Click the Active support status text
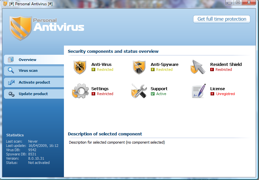The height and width of the screenshot is (180, 259). point(161,94)
